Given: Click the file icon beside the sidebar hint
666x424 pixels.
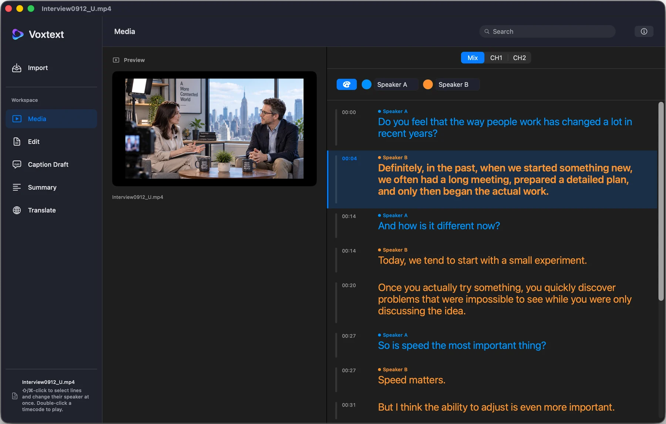Looking at the screenshot, I should pyautogui.click(x=15, y=396).
